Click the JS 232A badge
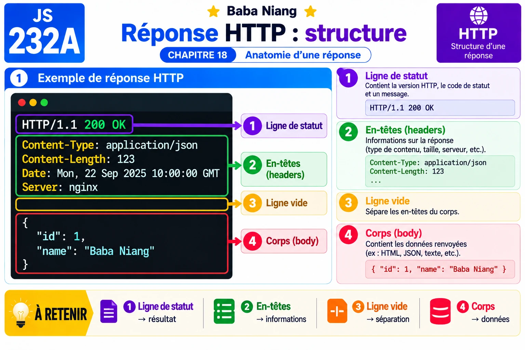Screen dimensions: 525x350 (44, 33)
